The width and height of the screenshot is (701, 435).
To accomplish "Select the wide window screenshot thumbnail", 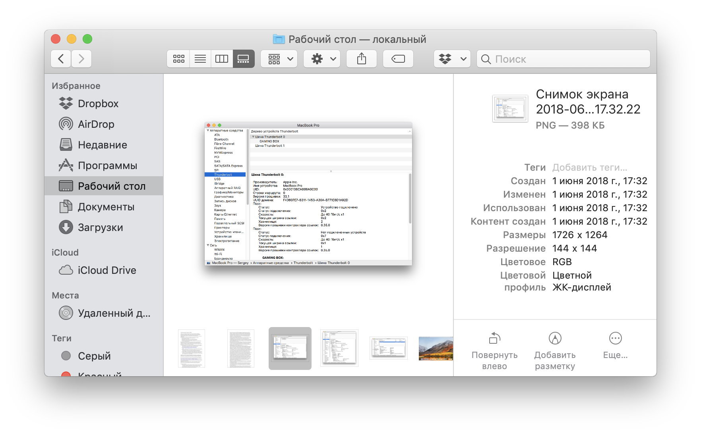I will (389, 348).
